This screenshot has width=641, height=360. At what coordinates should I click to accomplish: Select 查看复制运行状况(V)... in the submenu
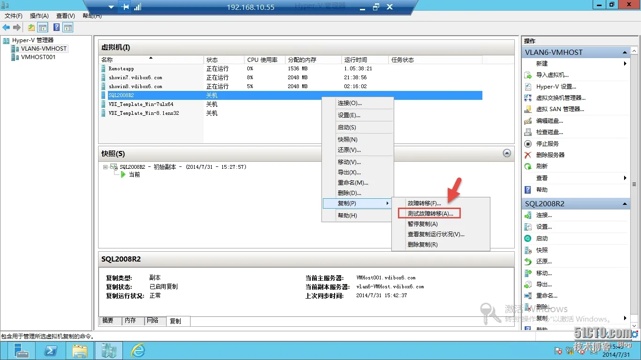pos(436,234)
